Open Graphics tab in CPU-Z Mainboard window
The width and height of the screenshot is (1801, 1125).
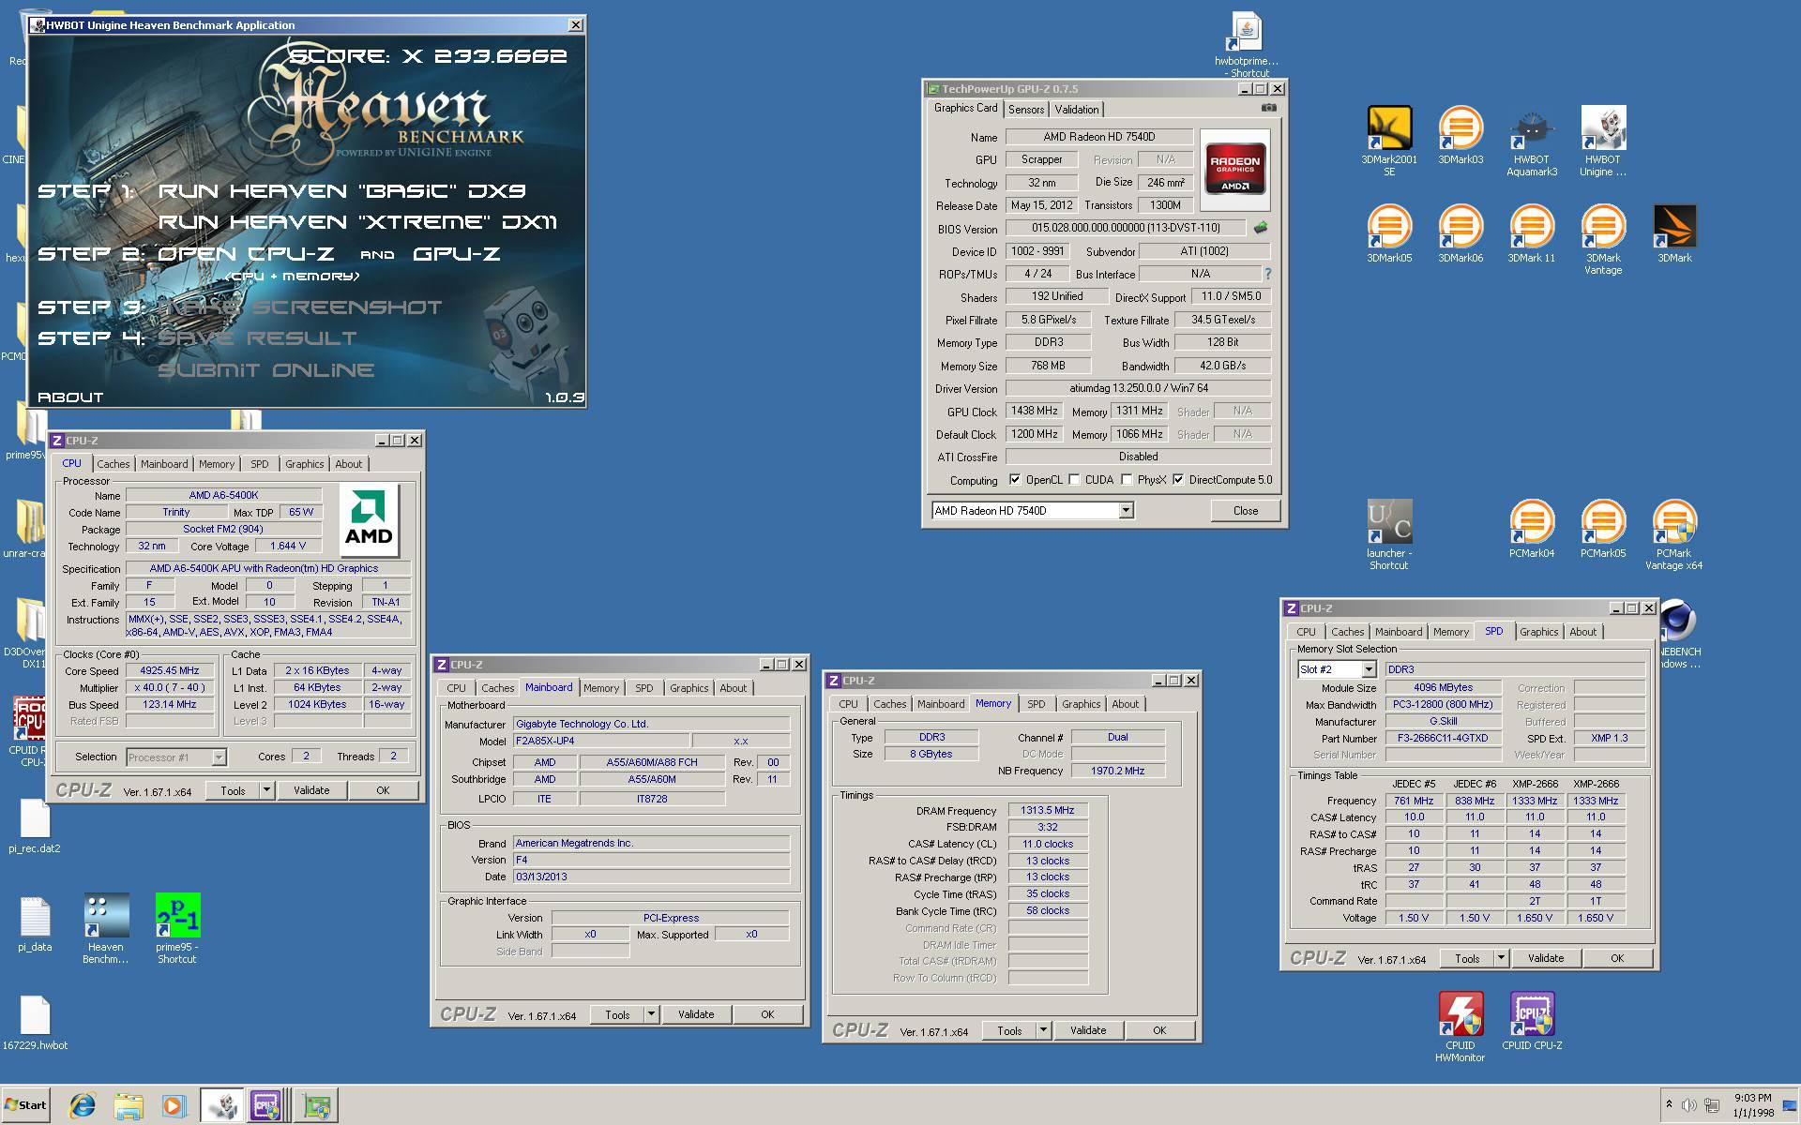[x=689, y=688]
